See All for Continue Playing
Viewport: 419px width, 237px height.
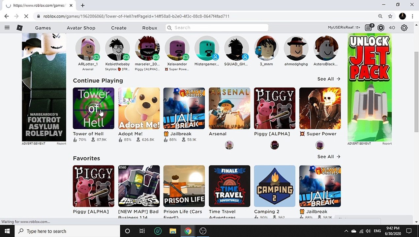tap(329, 79)
